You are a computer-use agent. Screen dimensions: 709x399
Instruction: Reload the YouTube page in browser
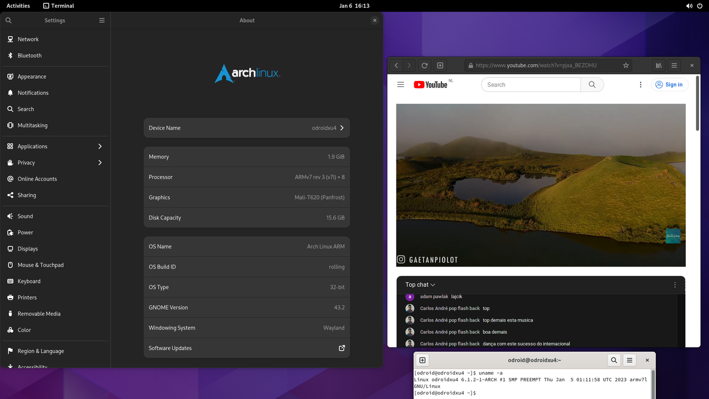pyautogui.click(x=424, y=65)
